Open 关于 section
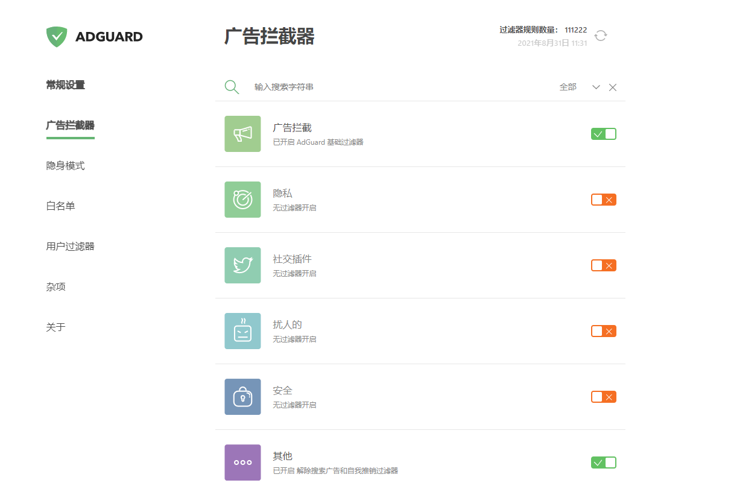The height and width of the screenshot is (483, 731). coord(56,327)
